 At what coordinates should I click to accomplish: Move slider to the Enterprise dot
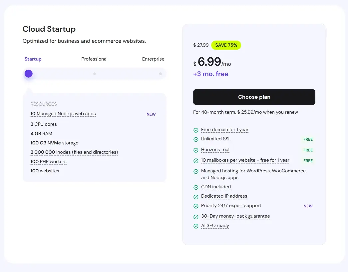(x=160, y=74)
